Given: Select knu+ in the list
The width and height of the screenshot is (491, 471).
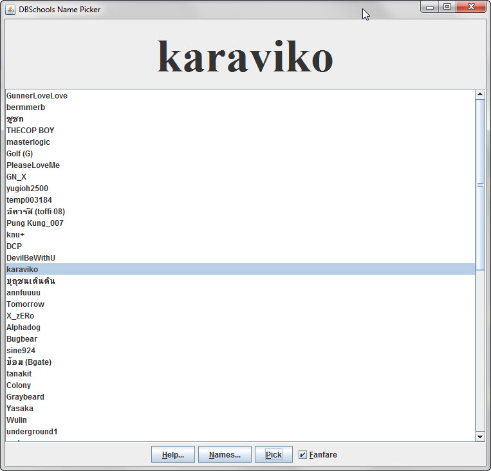Looking at the screenshot, I should tap(240, 235).
